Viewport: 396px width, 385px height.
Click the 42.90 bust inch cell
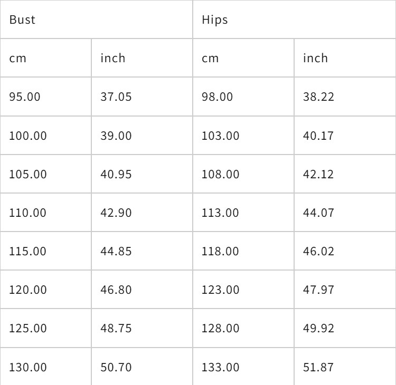(116, 213)
